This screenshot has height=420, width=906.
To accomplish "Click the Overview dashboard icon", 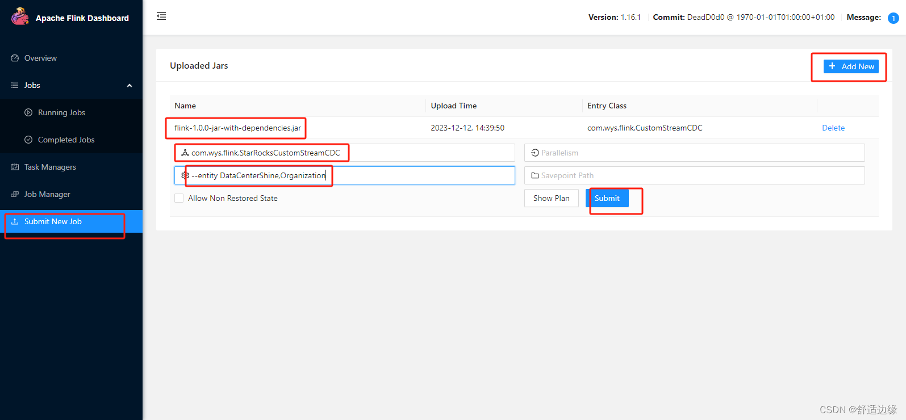I will (15, 58).
